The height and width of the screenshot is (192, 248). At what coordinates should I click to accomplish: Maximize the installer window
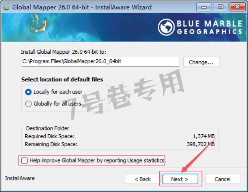point(221,7)
